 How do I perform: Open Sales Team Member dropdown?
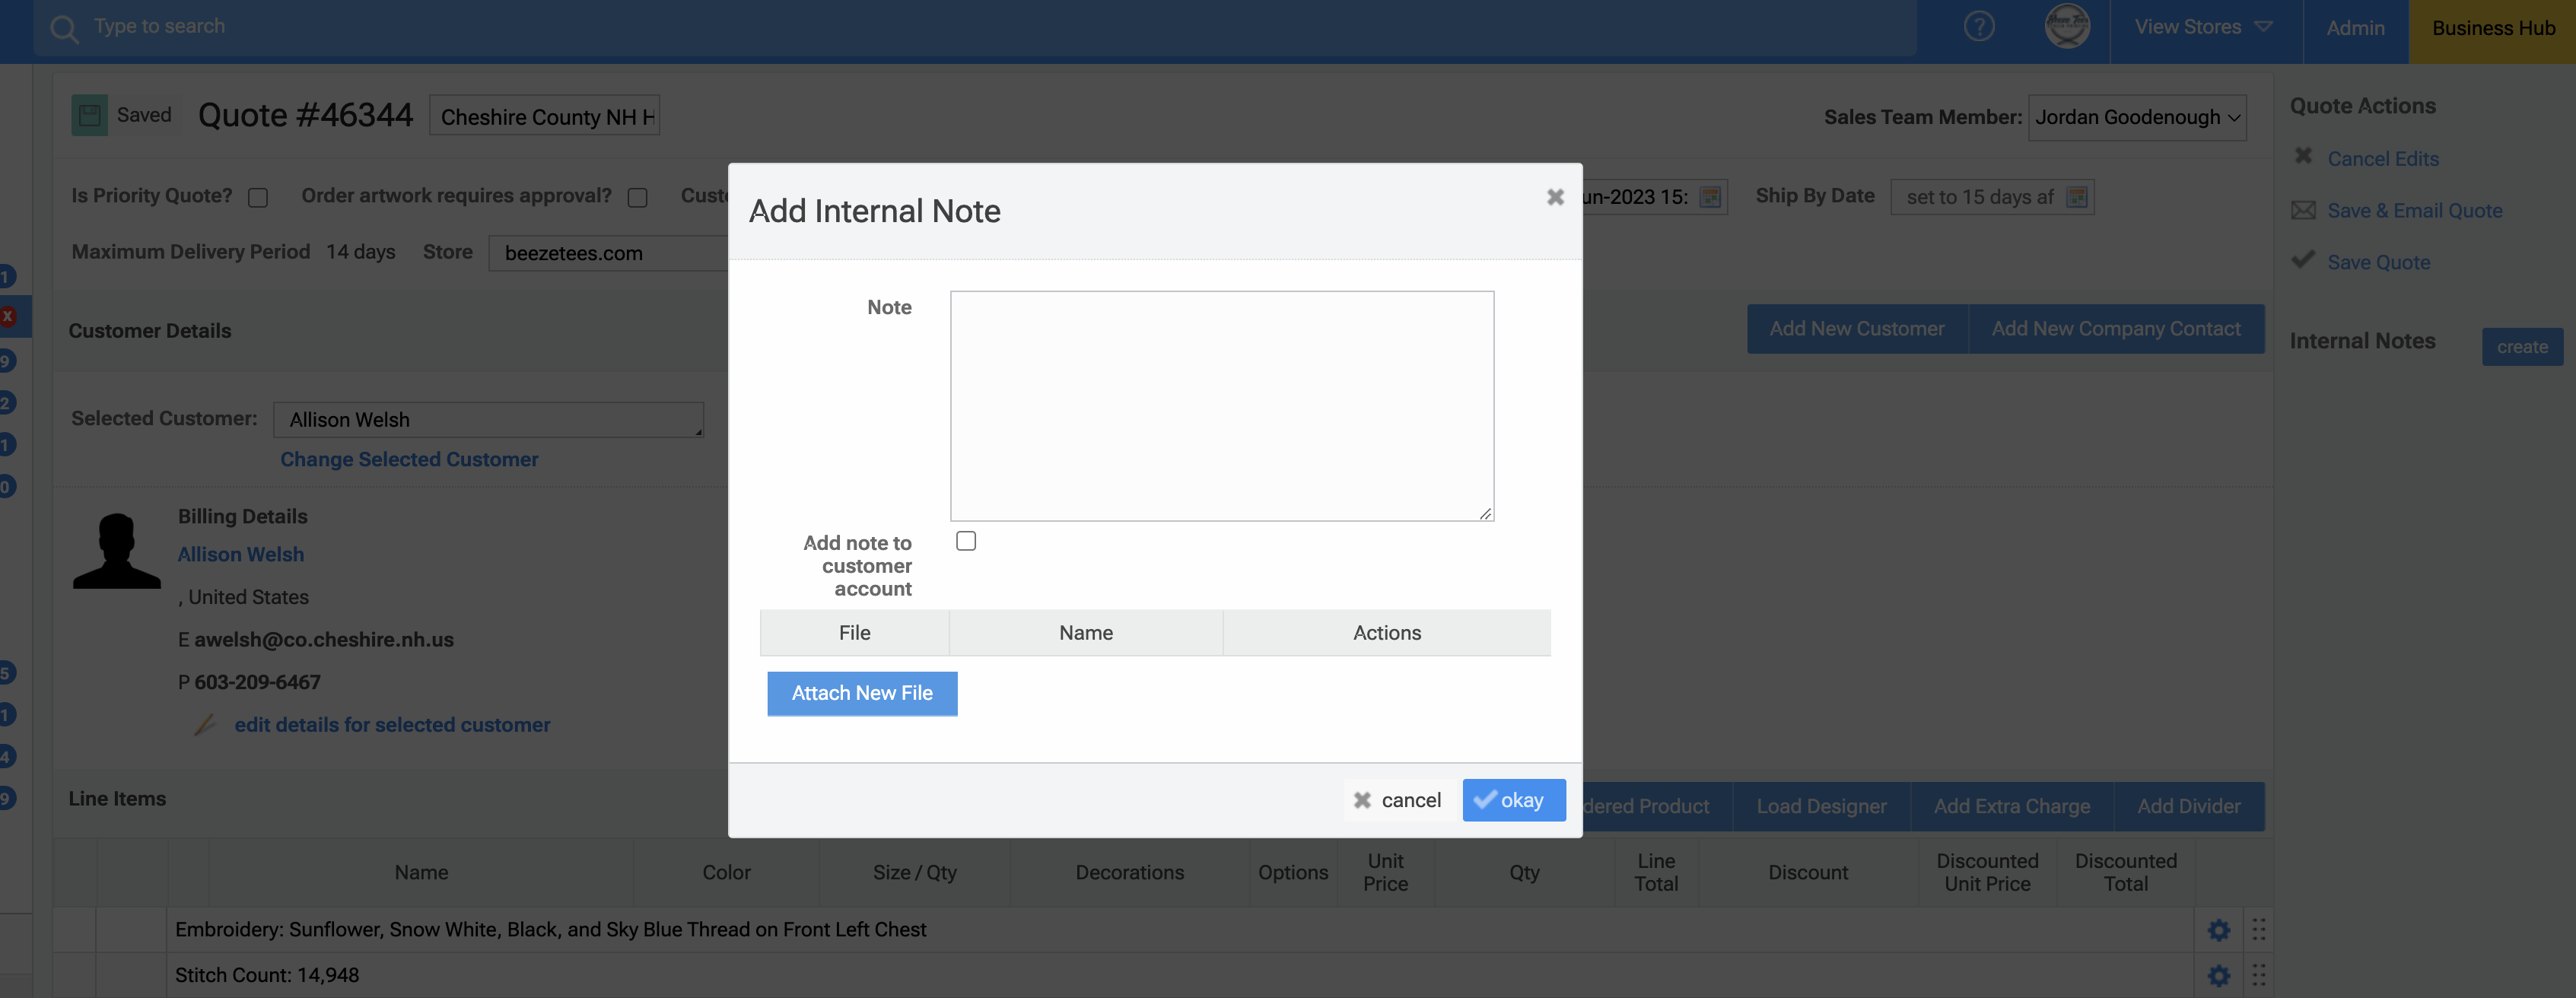point(2136,118)
